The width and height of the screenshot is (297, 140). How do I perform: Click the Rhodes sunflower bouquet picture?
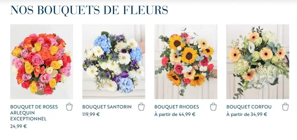point(185,62)
